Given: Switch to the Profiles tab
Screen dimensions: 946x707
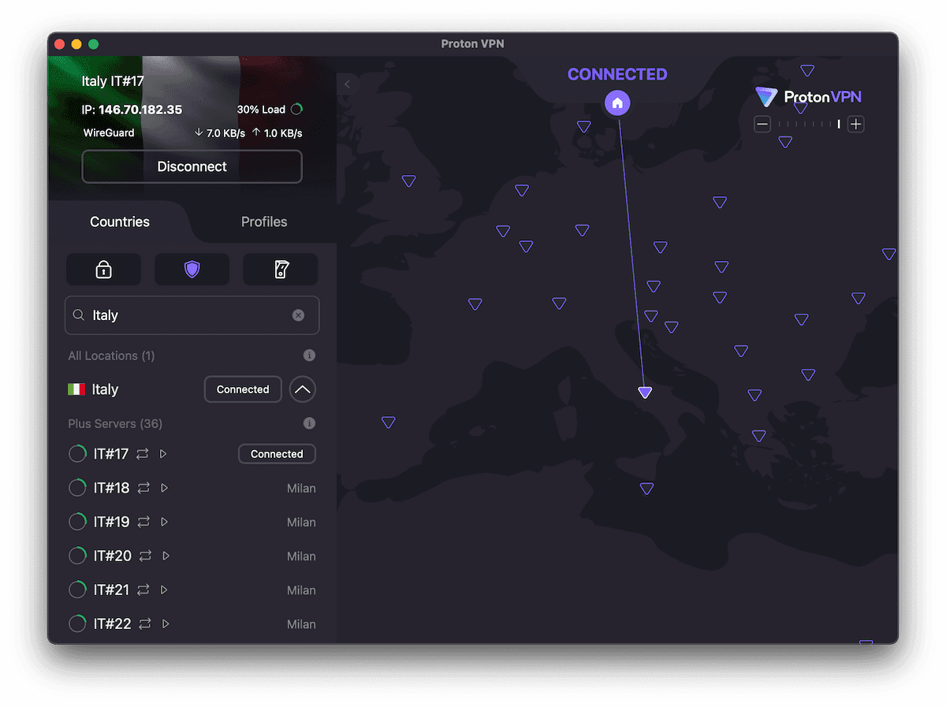Looking at the screenshot, I should [x=264, y=221].
